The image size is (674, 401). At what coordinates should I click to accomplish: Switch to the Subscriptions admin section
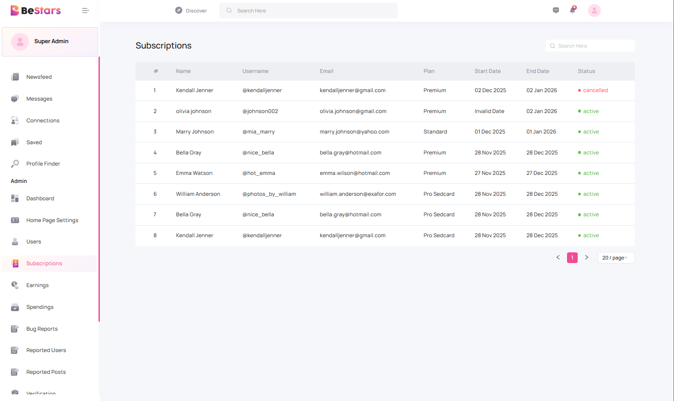(x=43, y=263)
